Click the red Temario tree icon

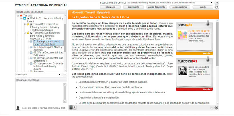point(21,16)
